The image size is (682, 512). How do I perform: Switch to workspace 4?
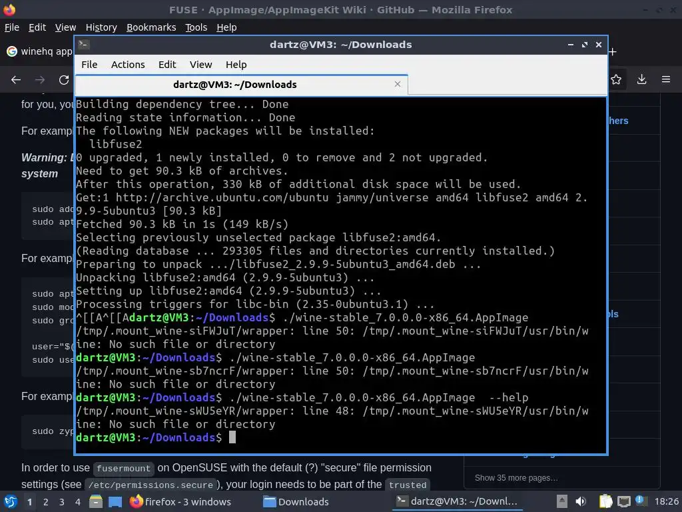(78, 502)
